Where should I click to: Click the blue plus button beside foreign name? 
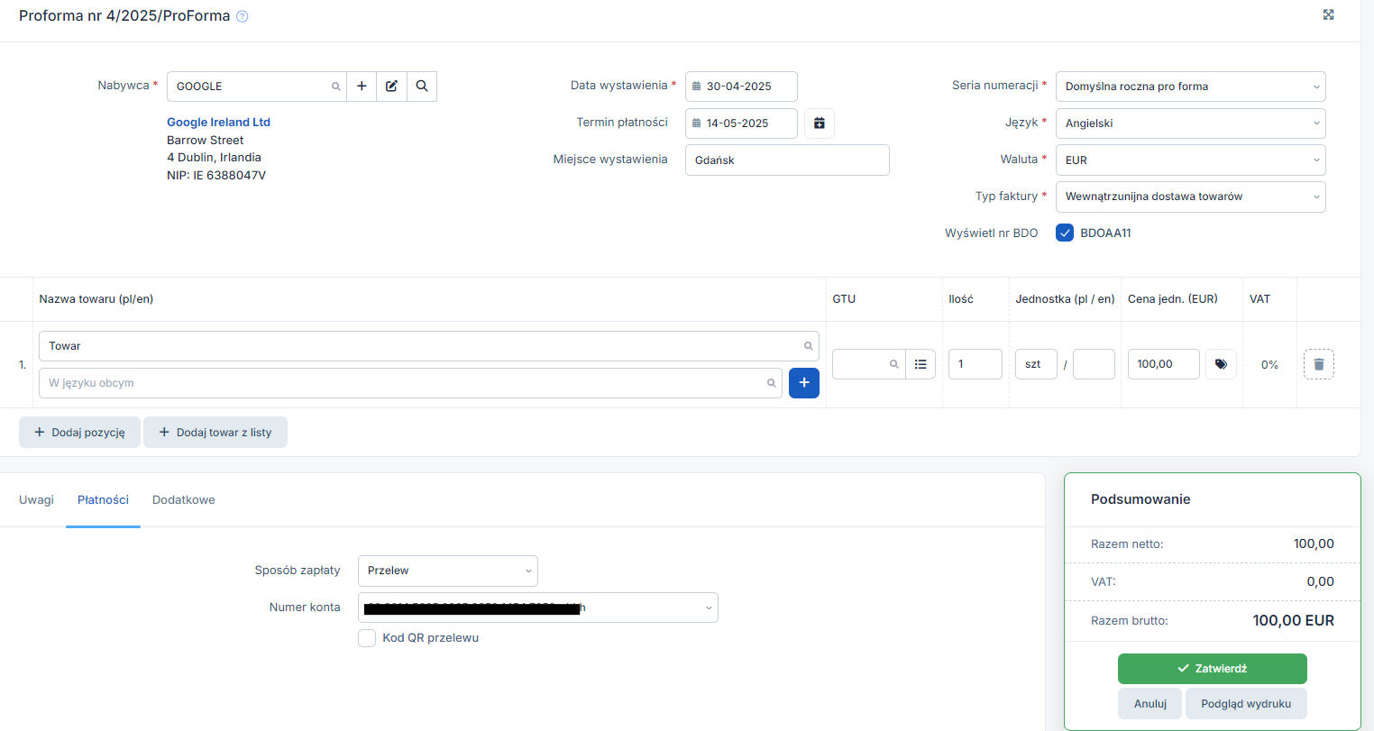(803, 383)
